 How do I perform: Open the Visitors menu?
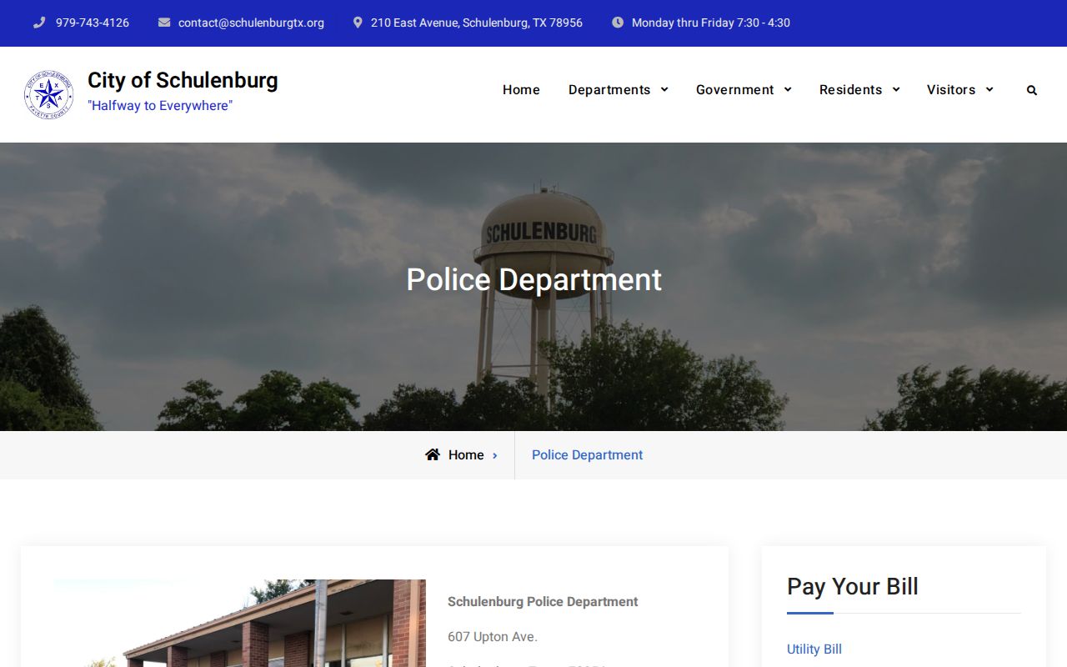[951, 89]
